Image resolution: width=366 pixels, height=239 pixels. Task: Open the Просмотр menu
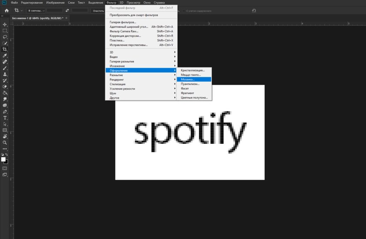pyautogui.click(x=133, y=3)
